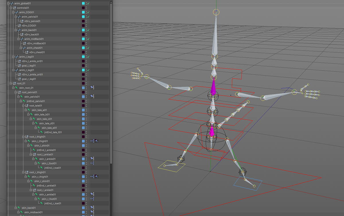The image size is (344, 216).
Task: Click the cyan layer swatch of anim_r_leg01
Action: coord(83,70)
